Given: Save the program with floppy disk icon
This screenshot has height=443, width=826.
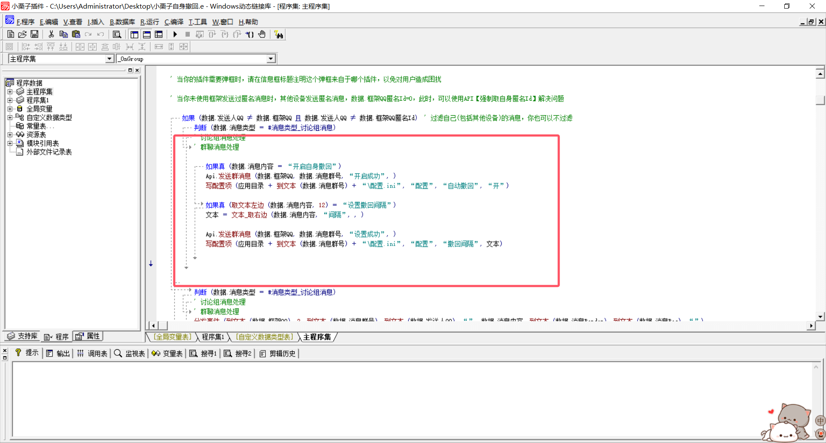Looking at the screenshot, I should 34,34.
